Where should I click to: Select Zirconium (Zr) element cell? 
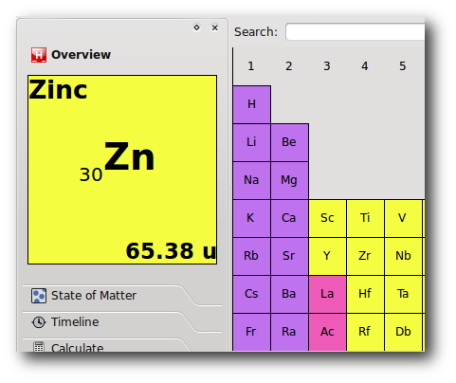365,256
